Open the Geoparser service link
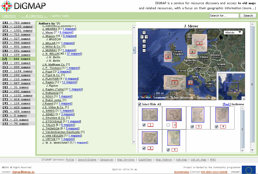 (107, 159)
